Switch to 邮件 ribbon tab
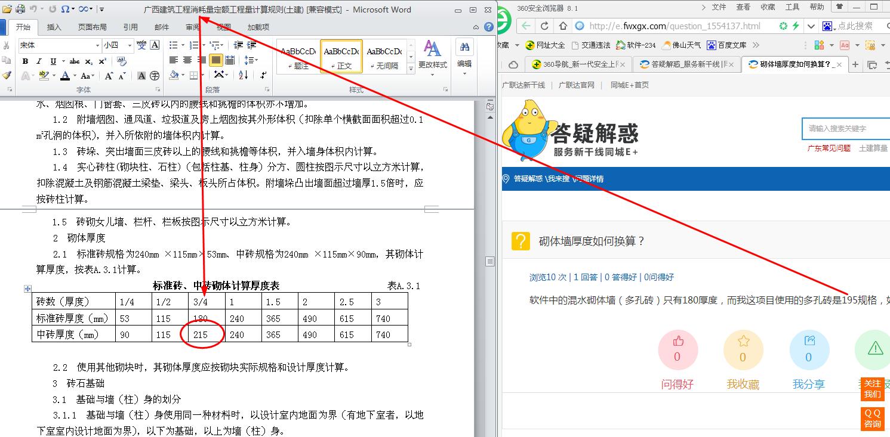Viewport: 890px width, 437px height. click(x=162, y=27)
